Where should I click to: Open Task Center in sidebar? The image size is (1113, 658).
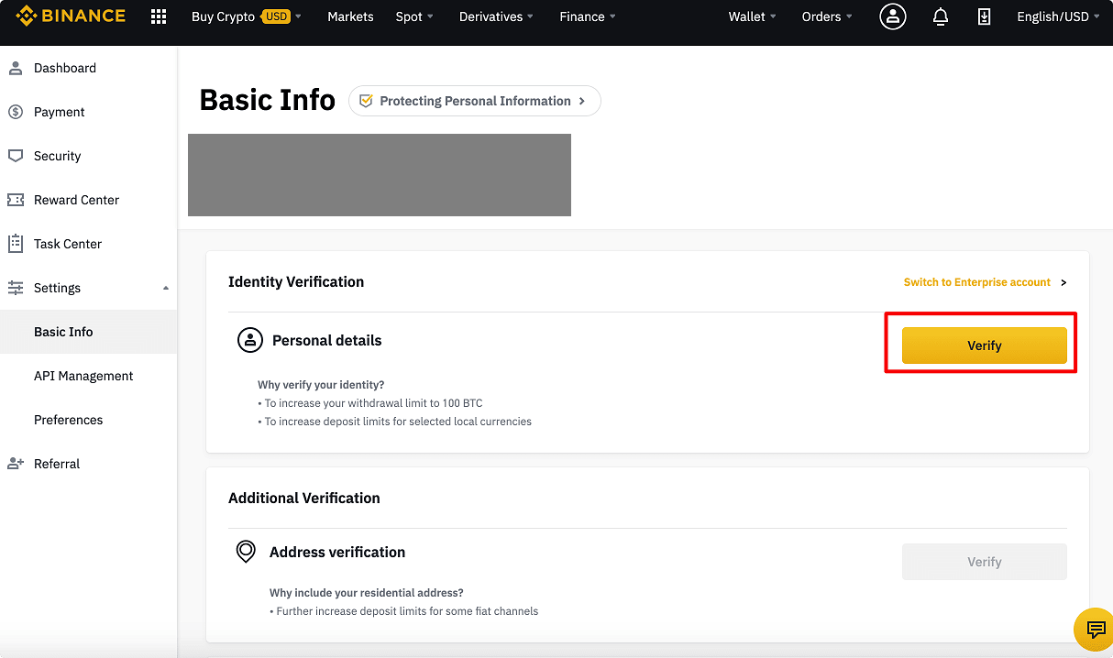(x=67, y=244)
